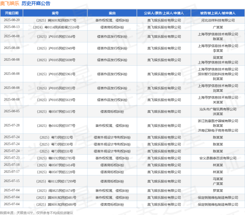Click 奥飞娱乐股份有限公司 in the 2025-07-28 row
This screenshot has height=215, width=245.
coord(164,126)
